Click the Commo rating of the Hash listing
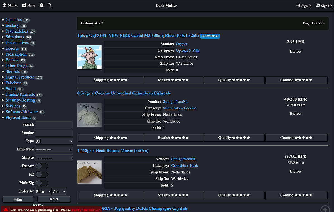The height and width of the screenshot is (212, 334). pos(296,195)
